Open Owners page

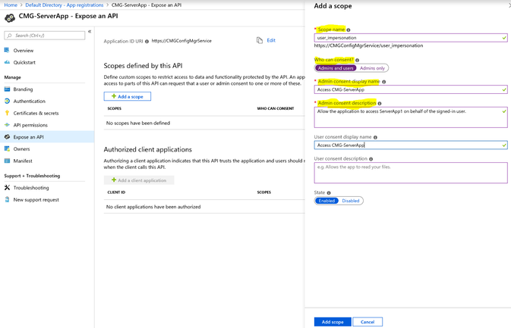(x=21, y=149)
